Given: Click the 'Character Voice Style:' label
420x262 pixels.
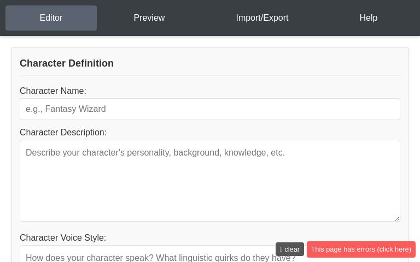Looking at the screenshot, I should (63, 238).
